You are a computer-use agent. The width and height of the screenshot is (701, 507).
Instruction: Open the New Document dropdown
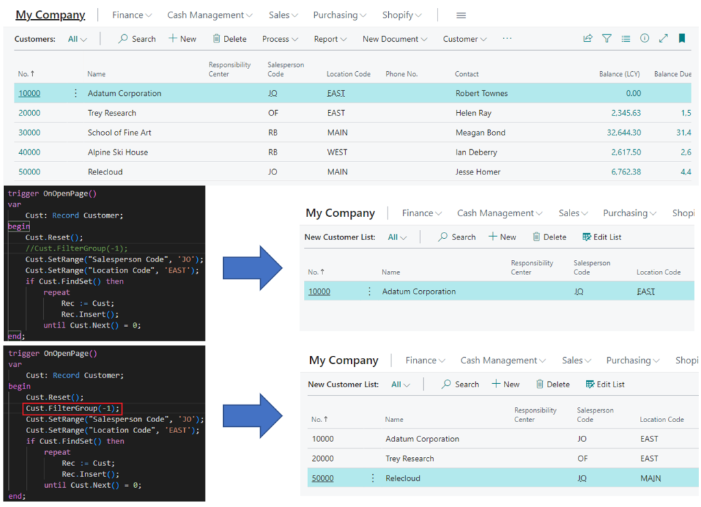pyautogui.click(x=394, y=39)
